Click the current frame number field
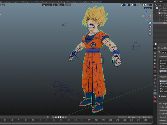167x125 pixels. point(122,117)
